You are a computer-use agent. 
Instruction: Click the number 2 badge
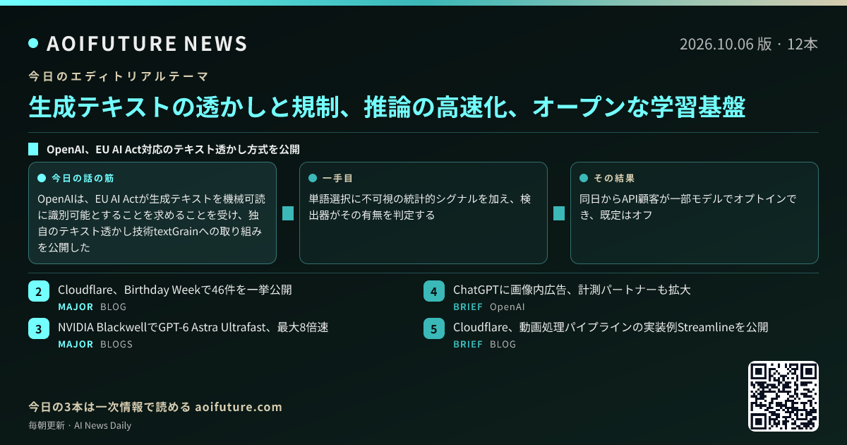[x=39, y=292]
